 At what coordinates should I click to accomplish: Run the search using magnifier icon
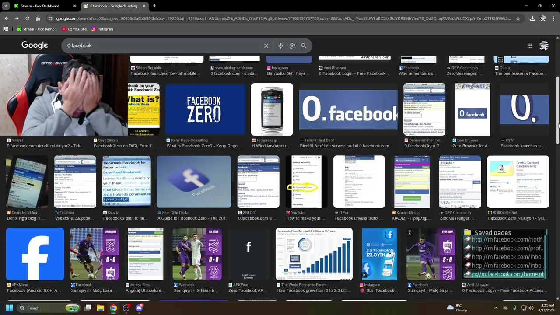(x=304, y=45)
